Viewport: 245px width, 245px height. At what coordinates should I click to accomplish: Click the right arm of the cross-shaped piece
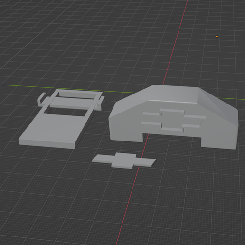(145, 162)
